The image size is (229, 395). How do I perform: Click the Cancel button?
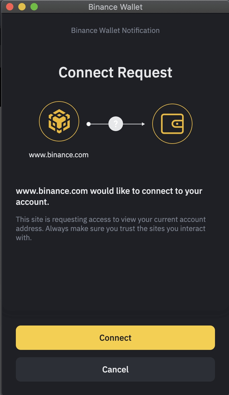115,369
